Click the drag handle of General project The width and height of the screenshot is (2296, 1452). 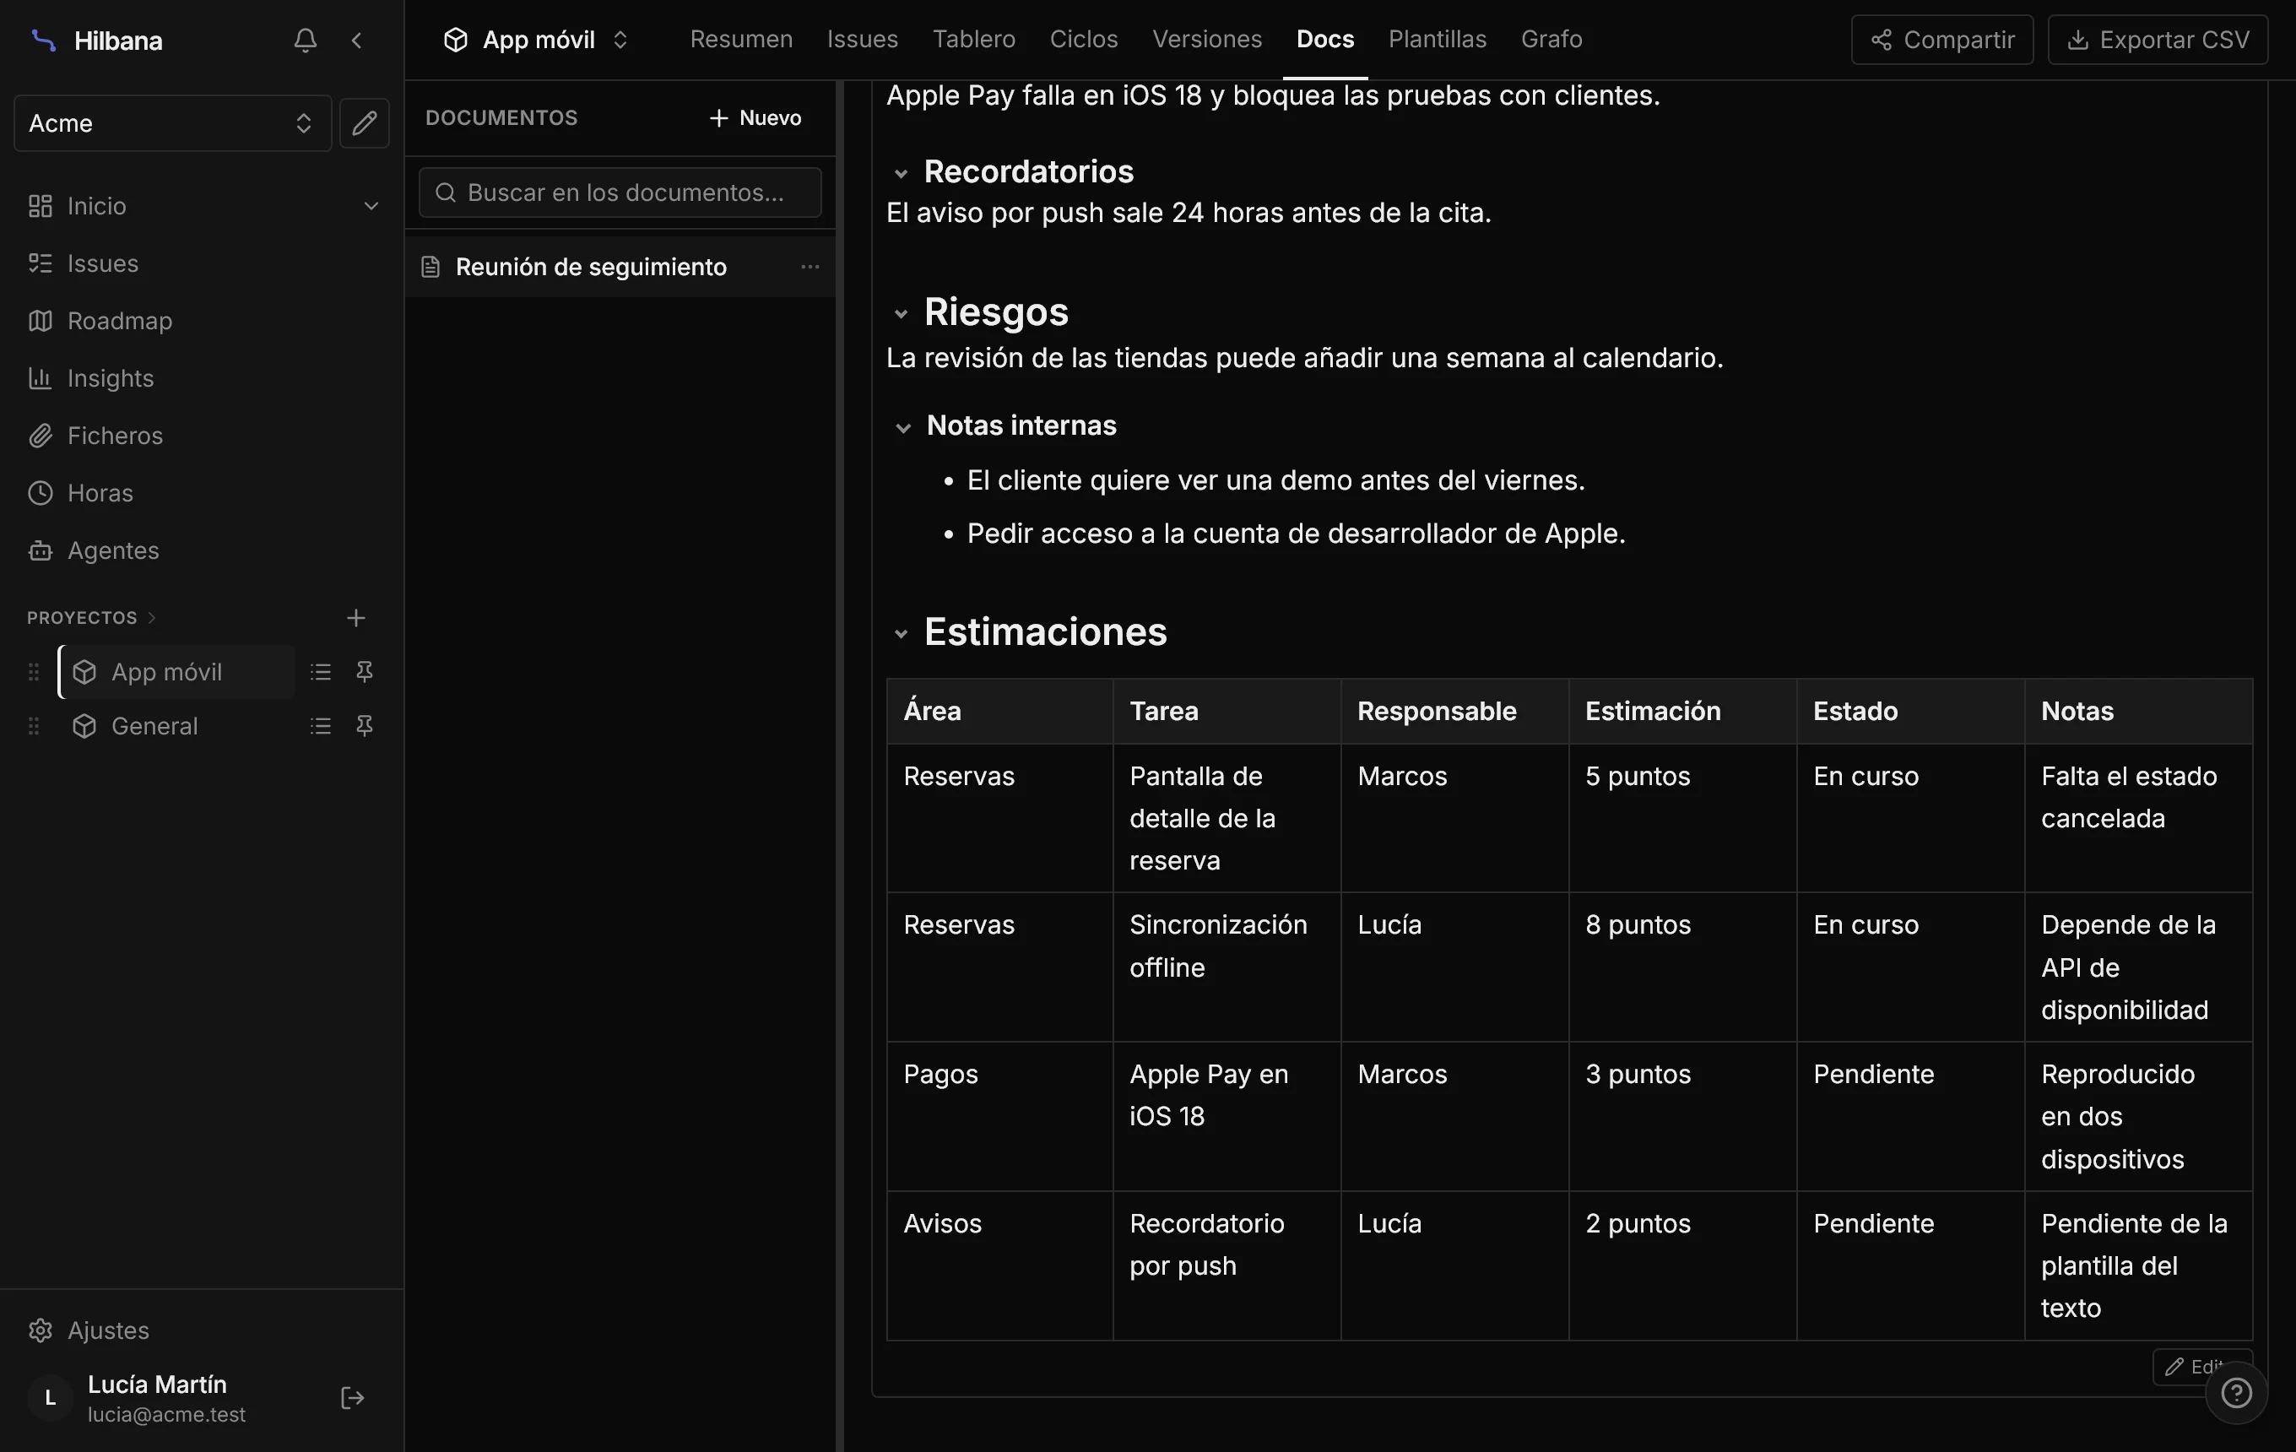click(35, 727)
